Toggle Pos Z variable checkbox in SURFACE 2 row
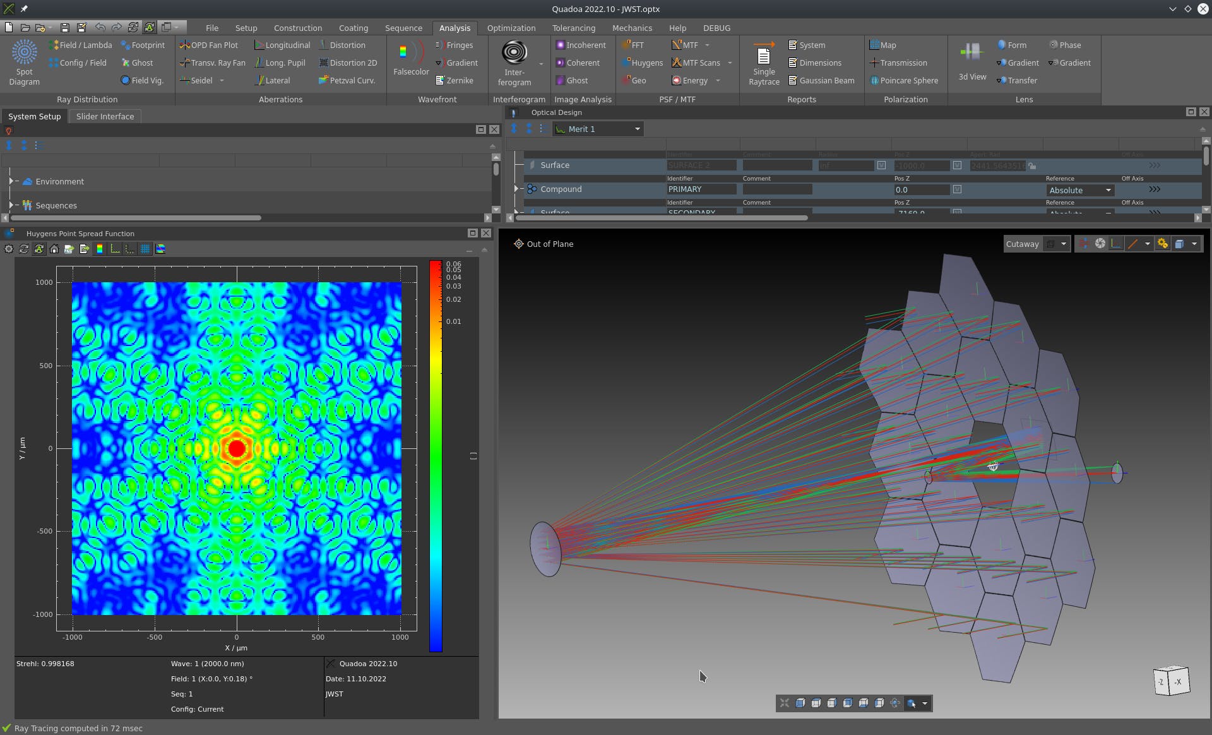Viewport: 1212px width, 735px height. (x=957, y=165)
